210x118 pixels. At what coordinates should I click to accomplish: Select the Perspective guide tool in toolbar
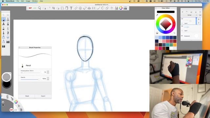(89, 8)
